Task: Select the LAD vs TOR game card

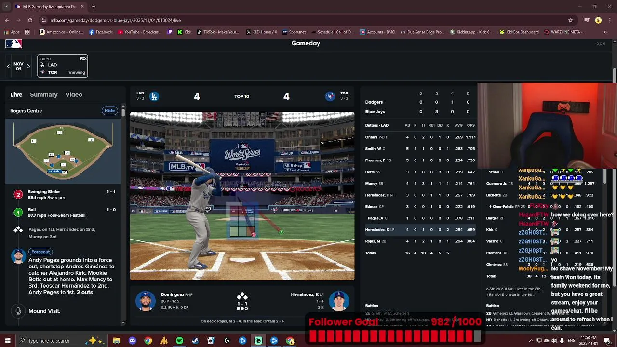Action: click(x=63, y=66)
